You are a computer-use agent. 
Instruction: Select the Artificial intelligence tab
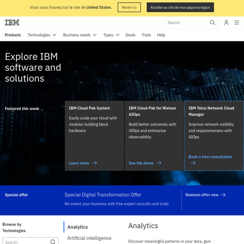(89, 238)
